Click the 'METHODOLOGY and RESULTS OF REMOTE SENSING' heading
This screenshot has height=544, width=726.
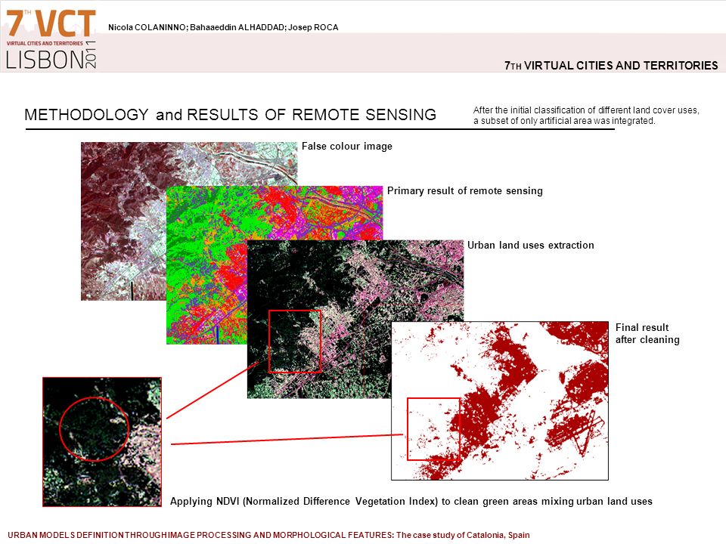click(230, 114)
